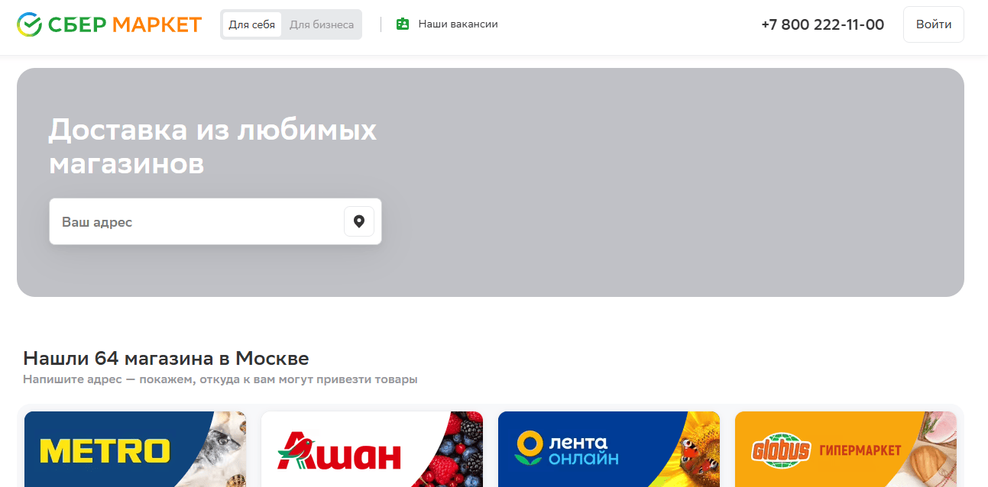This screenshot has width=988, height=487.
Task: Click the green vacancies badge icon
Action: pos(403,24)
